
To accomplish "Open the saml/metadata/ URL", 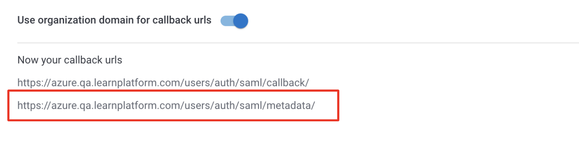I will (x=166, y=105).
